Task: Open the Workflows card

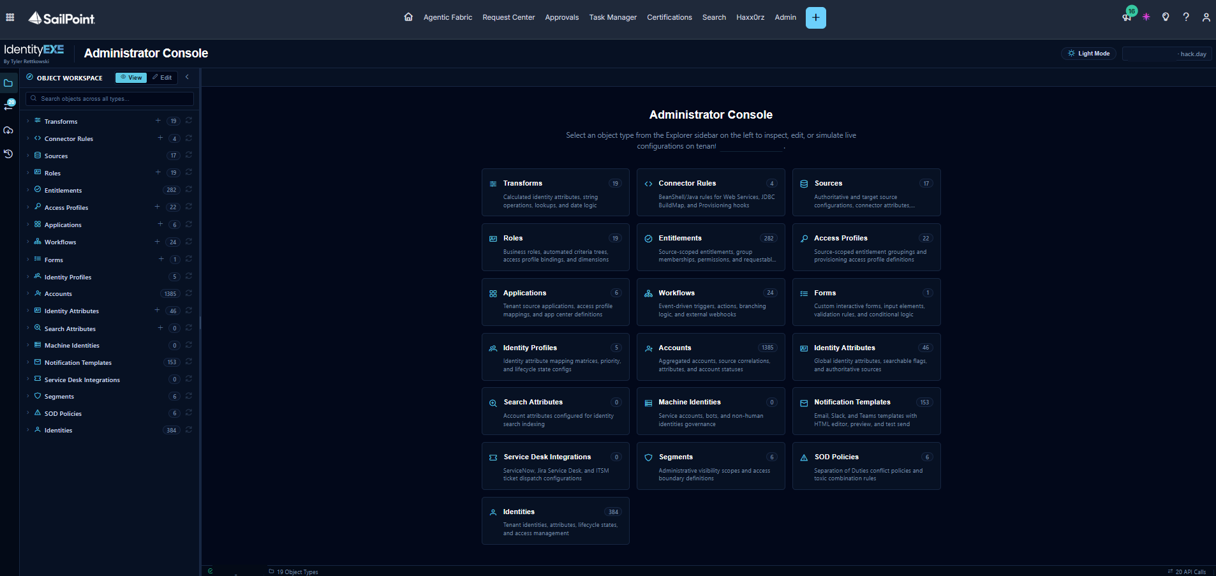Action: click(x=711, y=302)
